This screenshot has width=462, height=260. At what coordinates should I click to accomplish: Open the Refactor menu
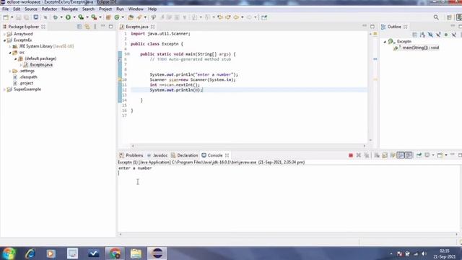(x=49, y=9)
